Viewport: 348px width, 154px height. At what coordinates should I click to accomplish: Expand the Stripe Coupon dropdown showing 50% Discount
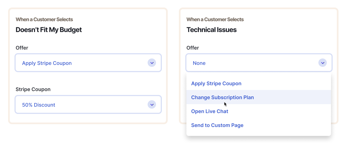point(88,105)
